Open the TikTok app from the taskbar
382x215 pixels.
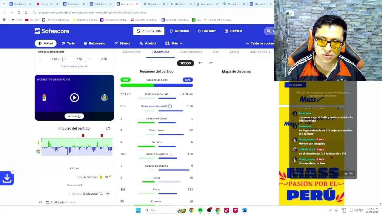(227, 210)
